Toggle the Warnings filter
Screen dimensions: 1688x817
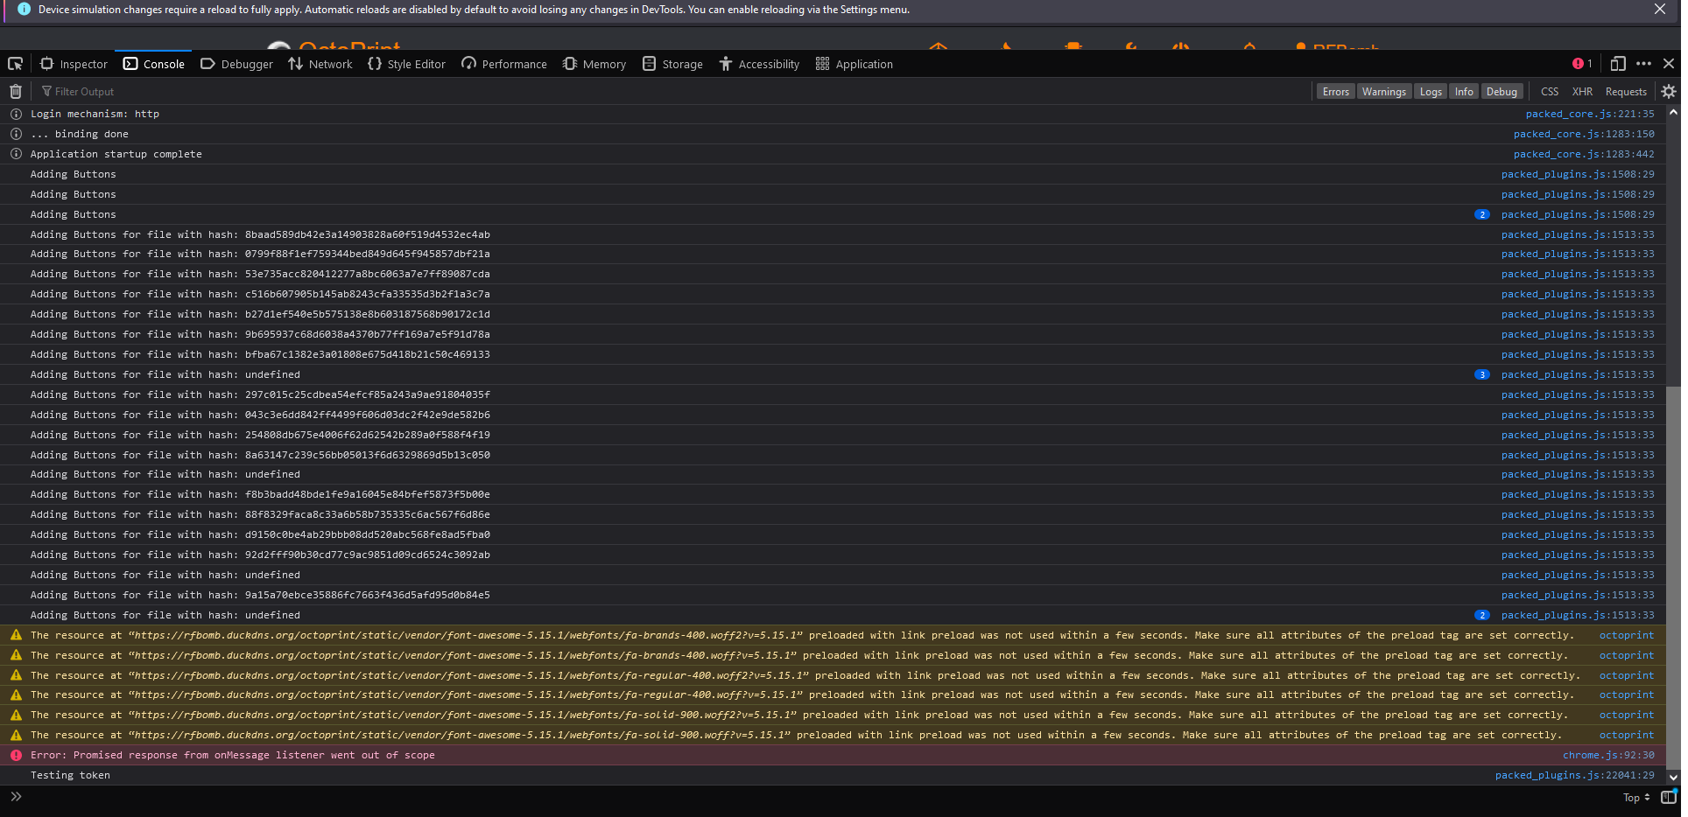1383,91
